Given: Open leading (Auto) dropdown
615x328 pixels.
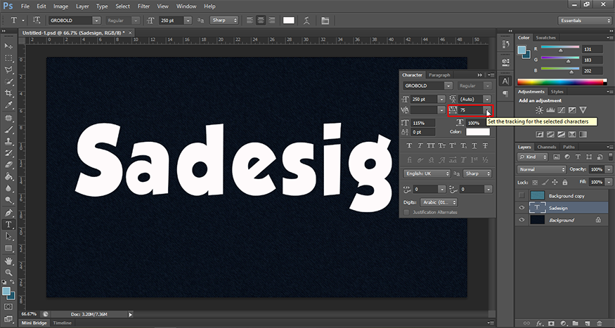Looking at the screenshot, I should coord(487,100).
